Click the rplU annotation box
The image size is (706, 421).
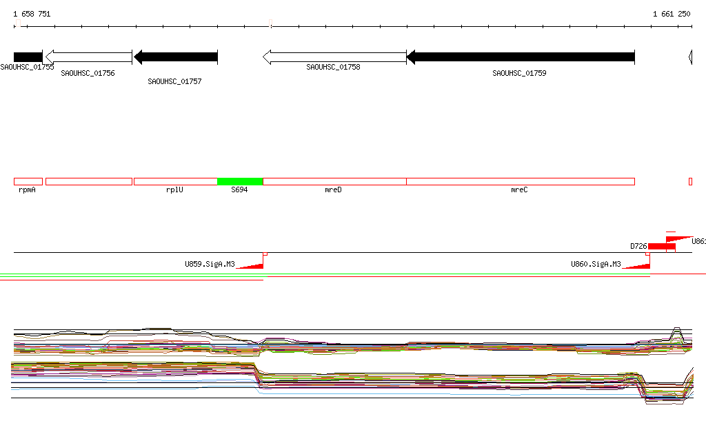coord(175,181)
